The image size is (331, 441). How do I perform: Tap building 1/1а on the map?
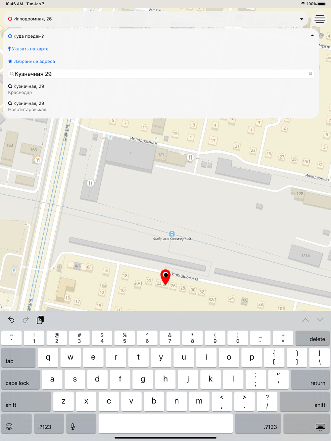306,255
